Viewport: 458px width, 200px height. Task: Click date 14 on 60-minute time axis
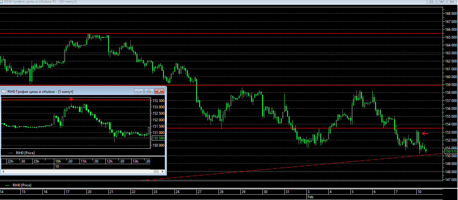coord(2,192)
